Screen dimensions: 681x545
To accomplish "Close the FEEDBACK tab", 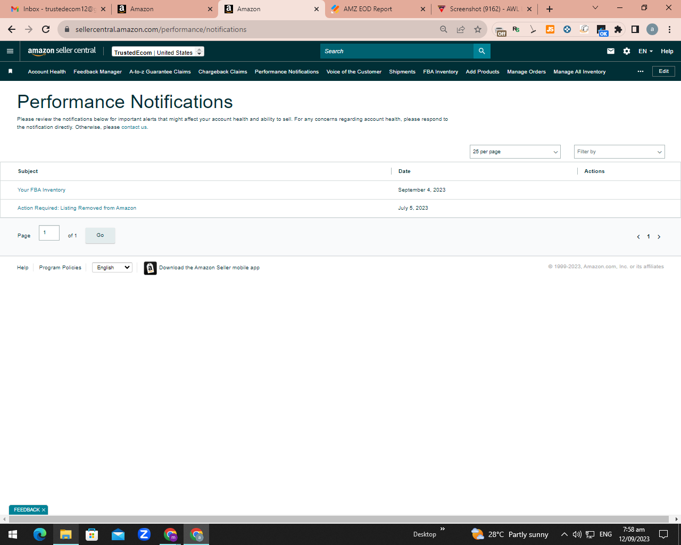I will (x=44, y=510).
